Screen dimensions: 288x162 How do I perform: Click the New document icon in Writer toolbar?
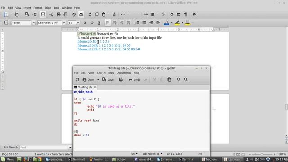tap(6, 14)
